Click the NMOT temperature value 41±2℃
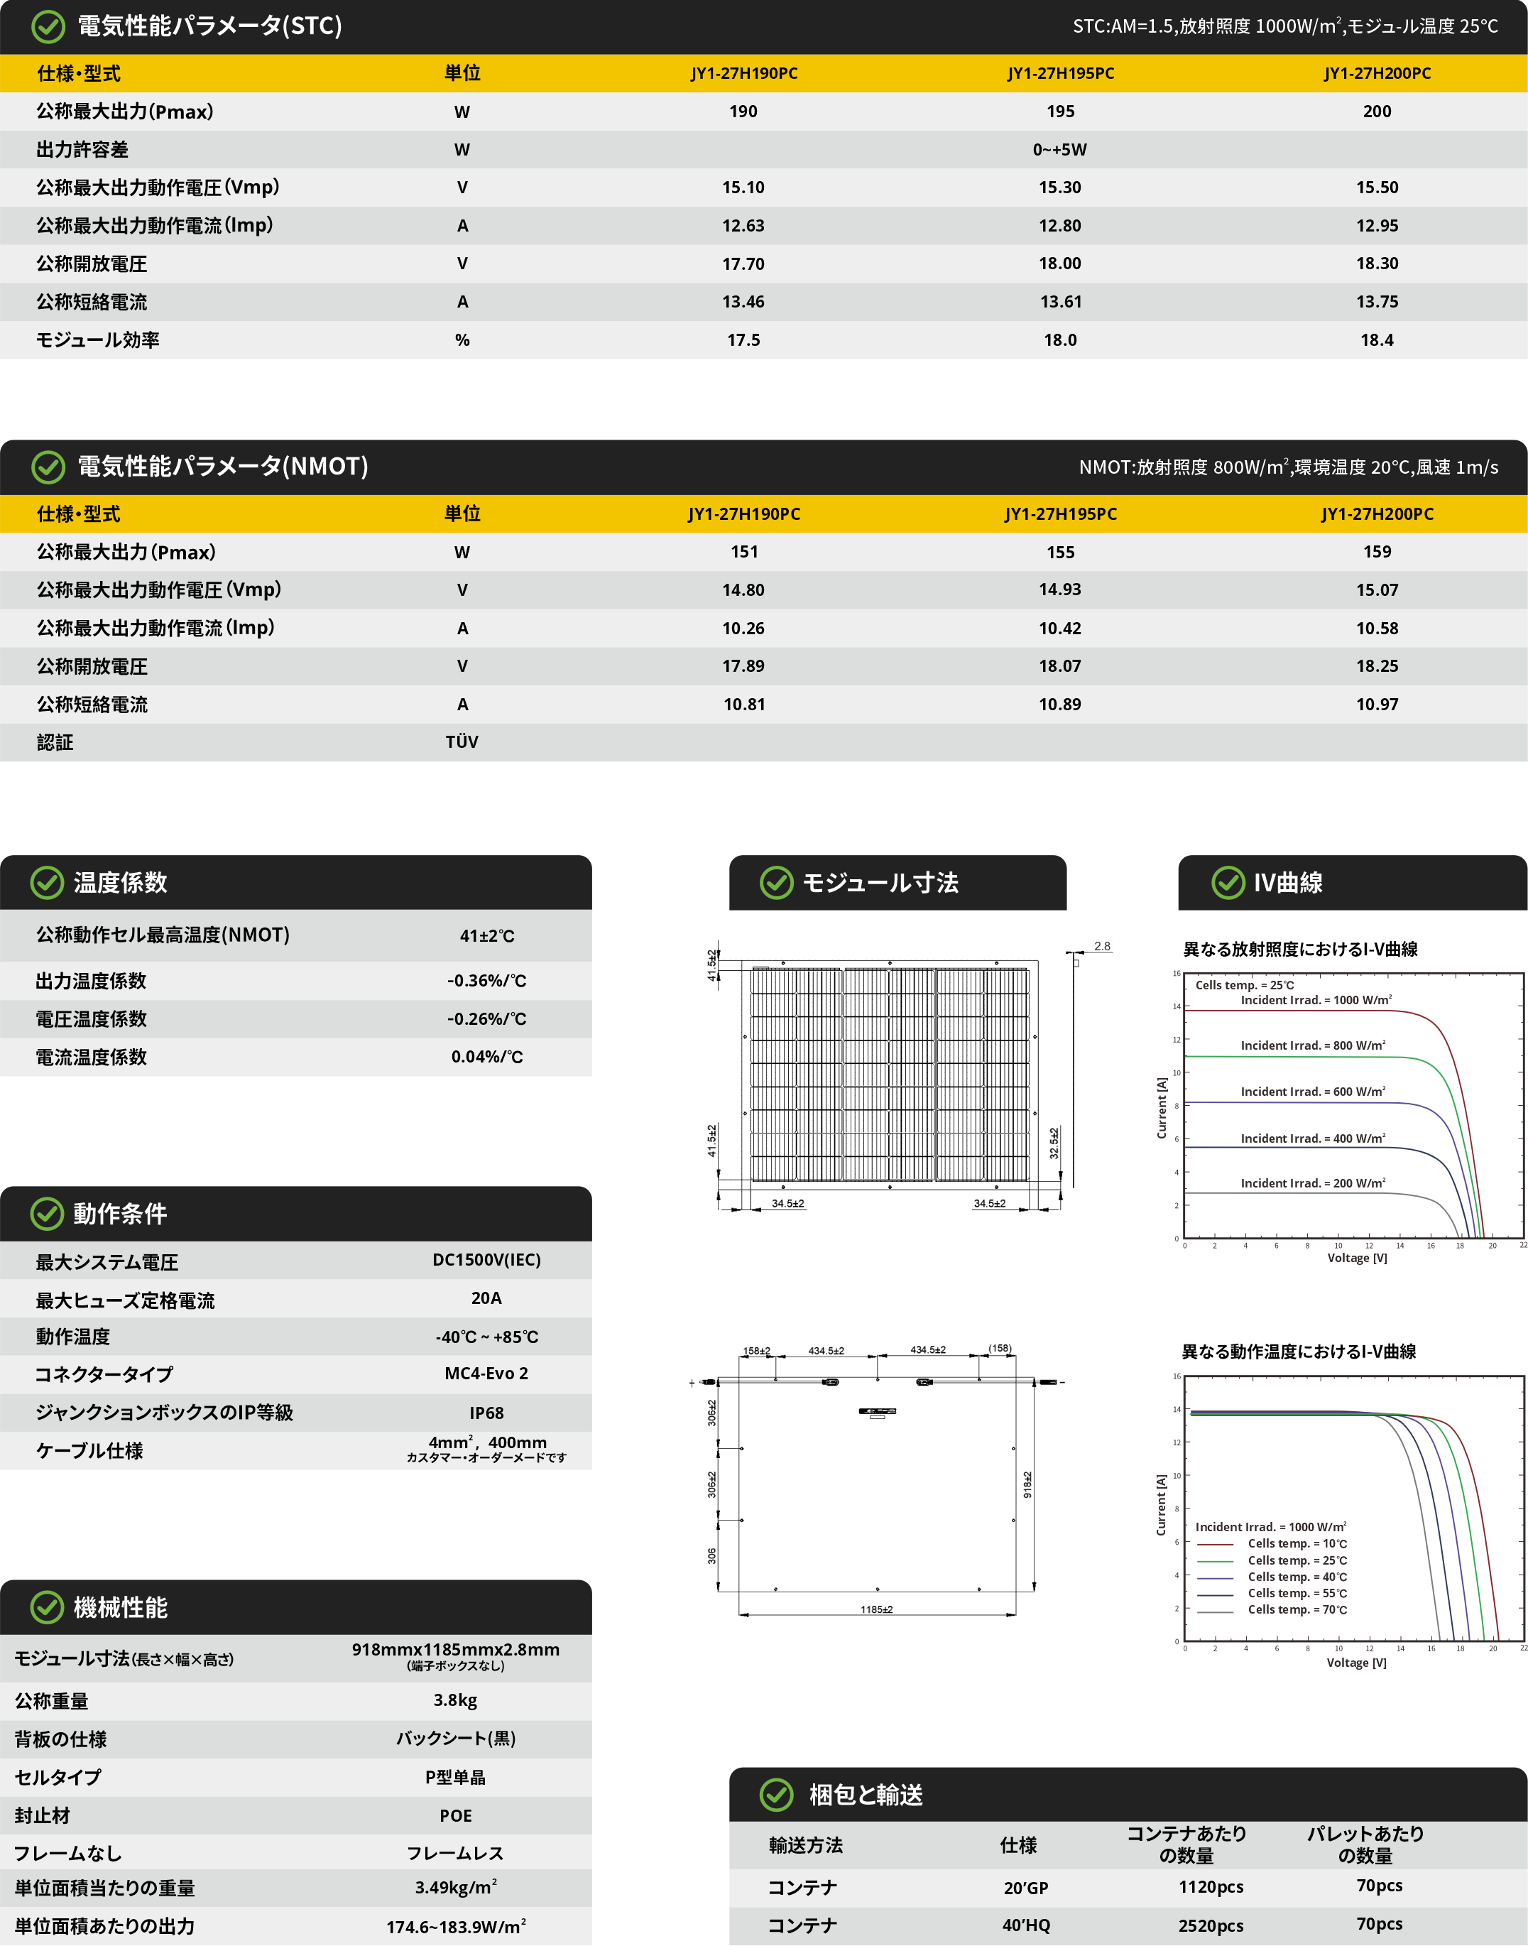This screenshot has height=1946, width=1528. click(486, 936)
